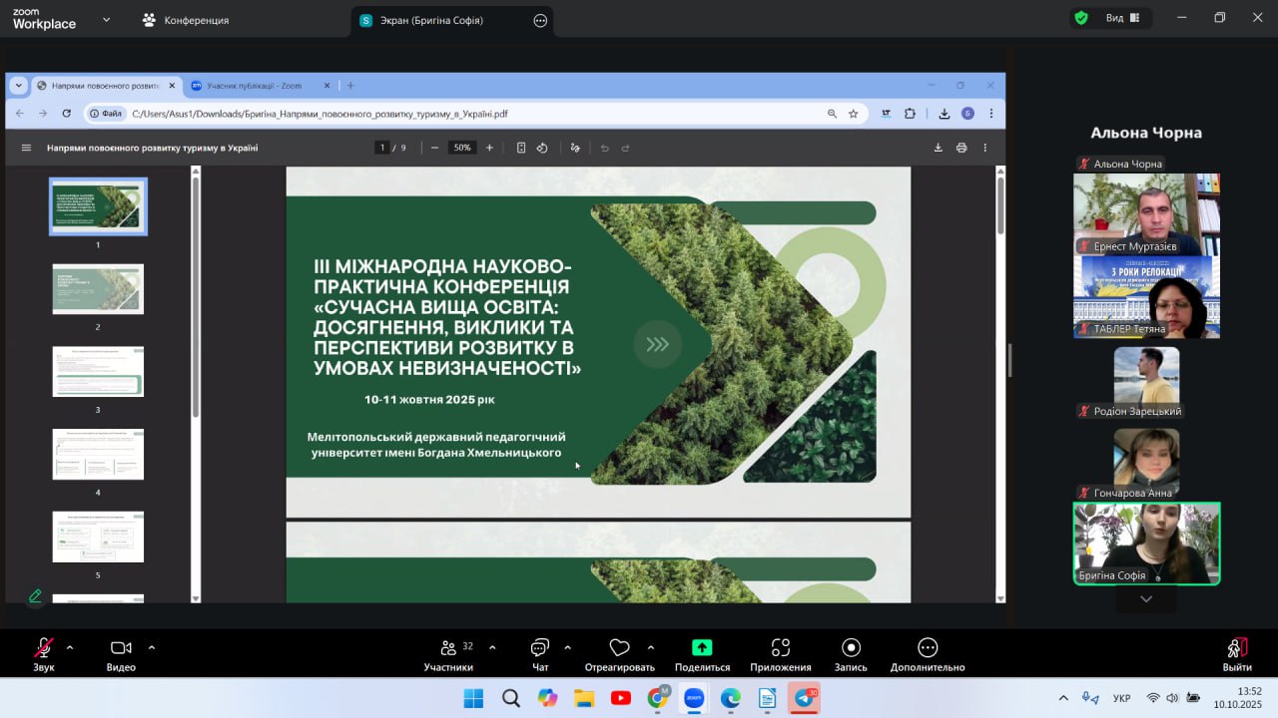Open the Reactions heart icon

[x=619, y=648]
